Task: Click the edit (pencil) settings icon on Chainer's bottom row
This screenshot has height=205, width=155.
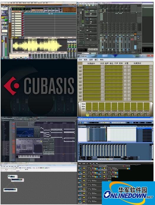Action: coord(129,99)
